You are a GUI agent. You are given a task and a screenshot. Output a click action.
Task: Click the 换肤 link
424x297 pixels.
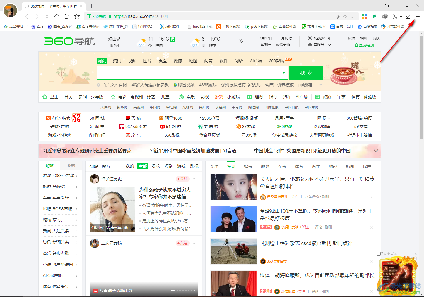376,38
